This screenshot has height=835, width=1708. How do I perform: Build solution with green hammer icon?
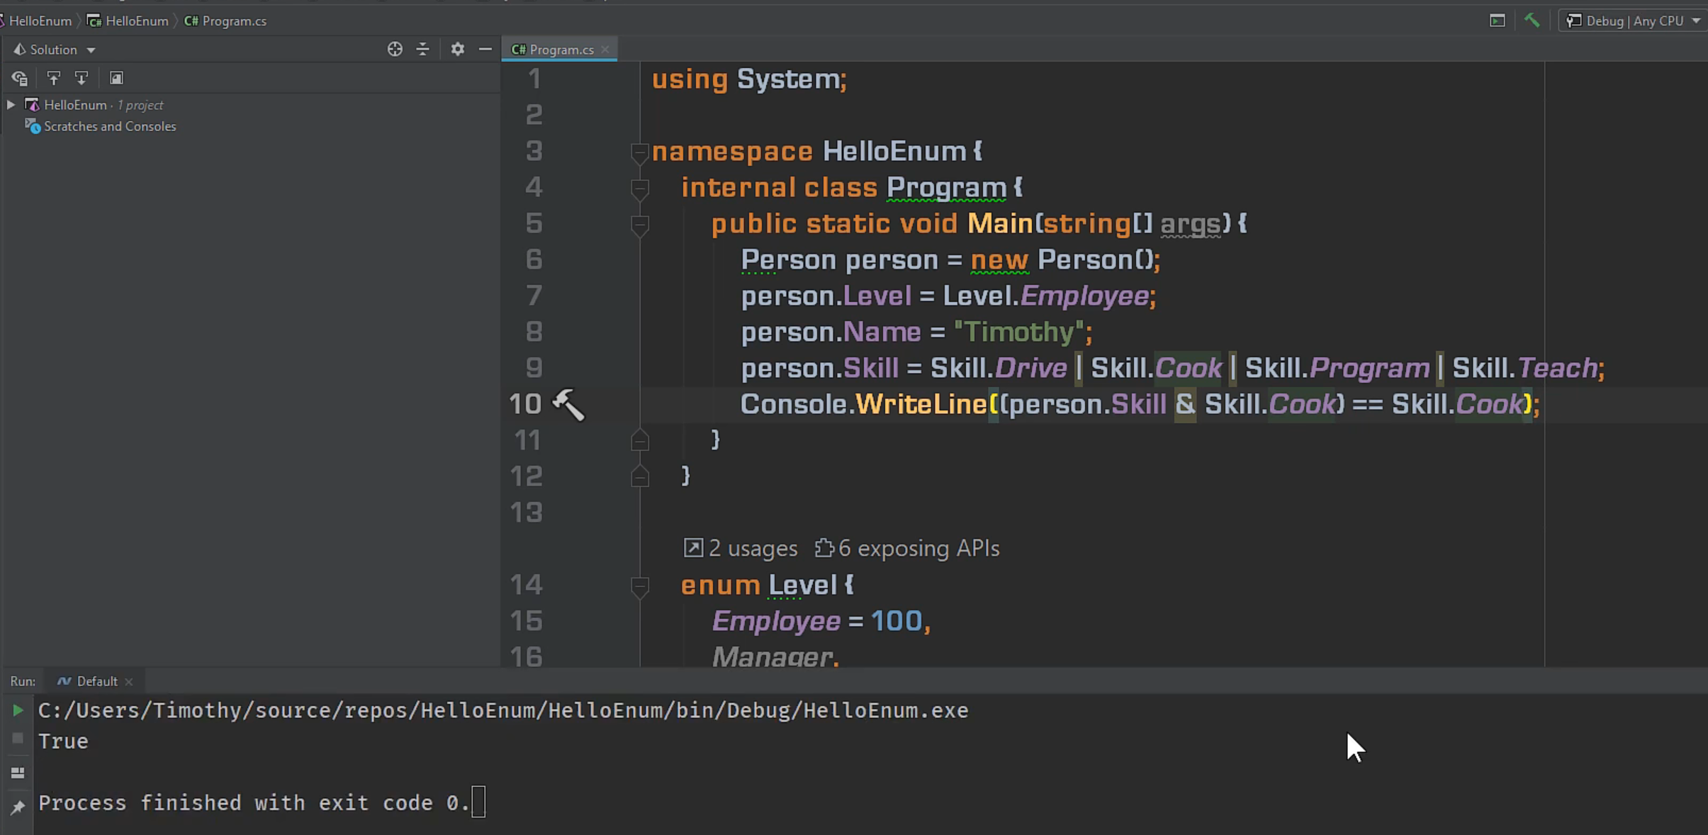pos(1532,21)
